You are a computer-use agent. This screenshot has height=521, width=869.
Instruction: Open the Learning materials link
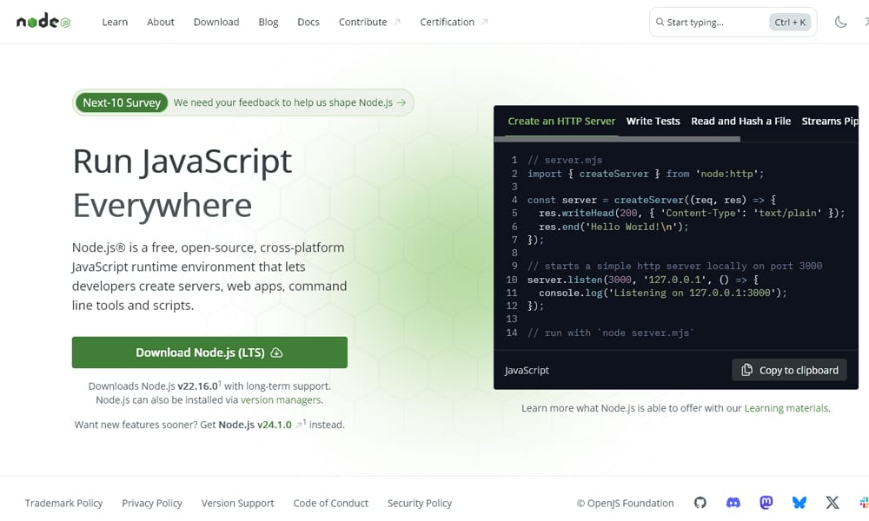[x=786, y=407]
